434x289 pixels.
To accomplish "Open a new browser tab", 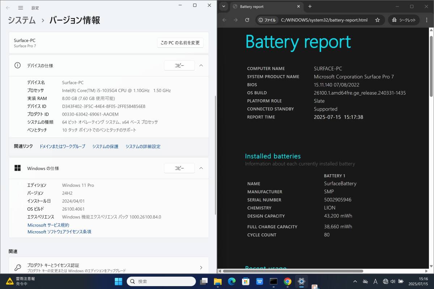I will (x=310, y=7).
